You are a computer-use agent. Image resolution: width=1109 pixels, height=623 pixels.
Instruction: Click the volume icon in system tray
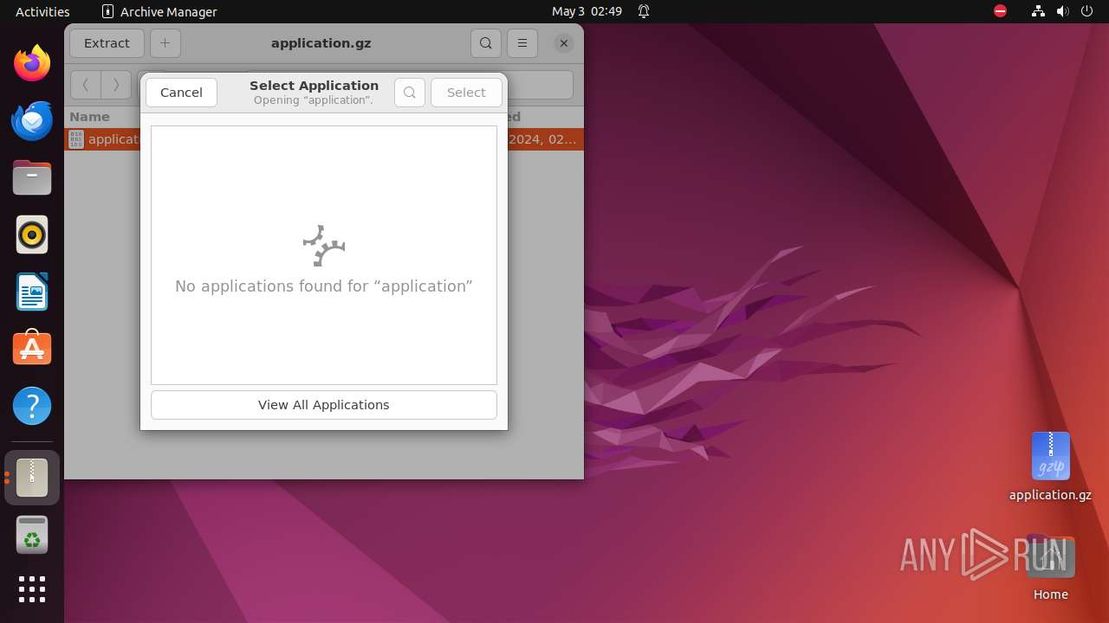[x=1063, y=11]
